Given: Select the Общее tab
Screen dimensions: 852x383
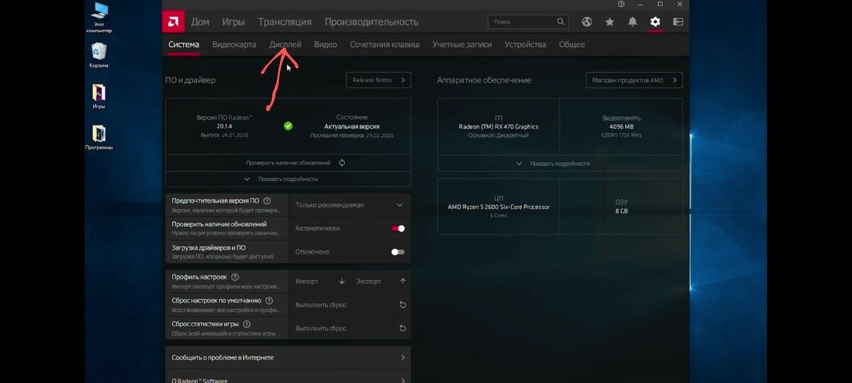Looking at the screenshot, I should (572, 45).
